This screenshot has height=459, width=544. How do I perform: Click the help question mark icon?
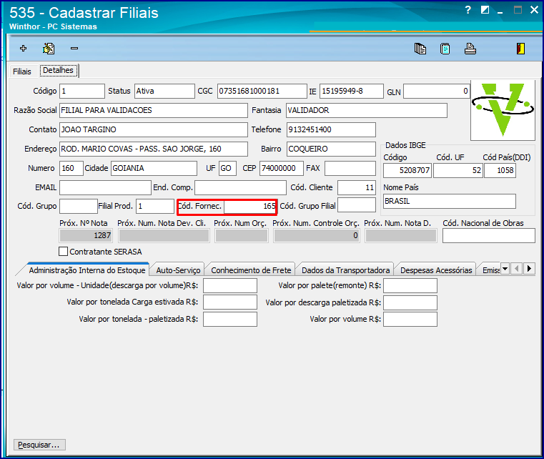pos(468,10)
